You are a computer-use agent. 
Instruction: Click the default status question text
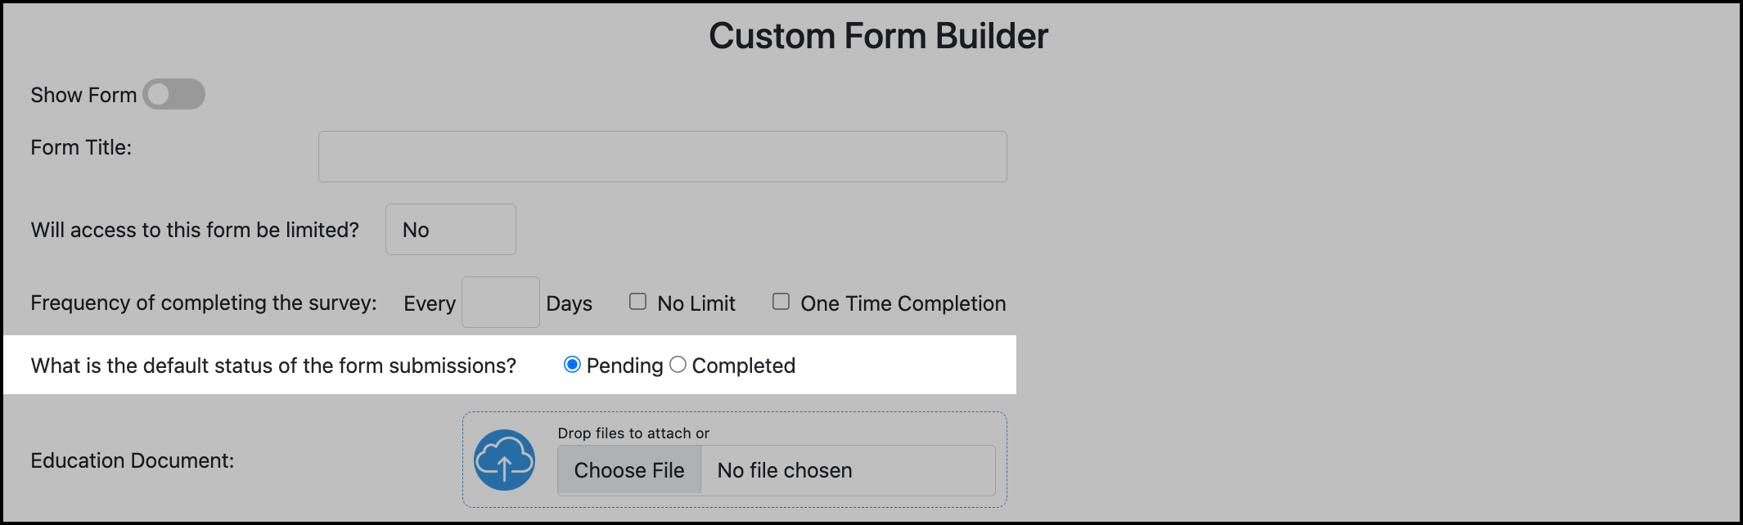(x=273, y=366)
